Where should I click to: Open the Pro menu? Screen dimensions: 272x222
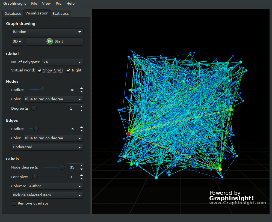[58, 4]
